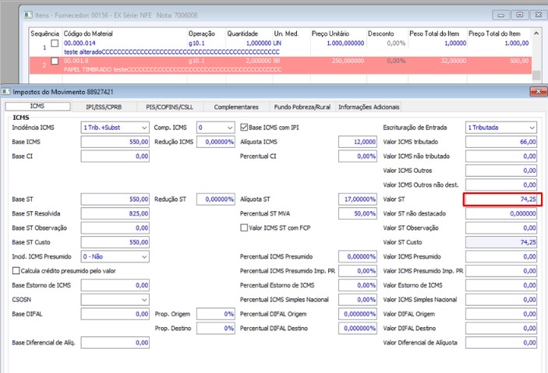Open the Fundo Pobreza/Rural tab

click(302, 107)
